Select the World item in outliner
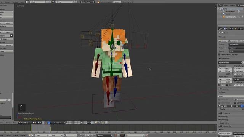 point(227,14)
